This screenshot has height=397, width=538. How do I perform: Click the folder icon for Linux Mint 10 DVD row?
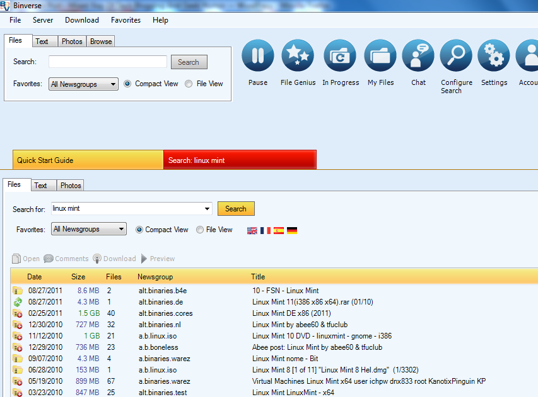coord(18,336)
